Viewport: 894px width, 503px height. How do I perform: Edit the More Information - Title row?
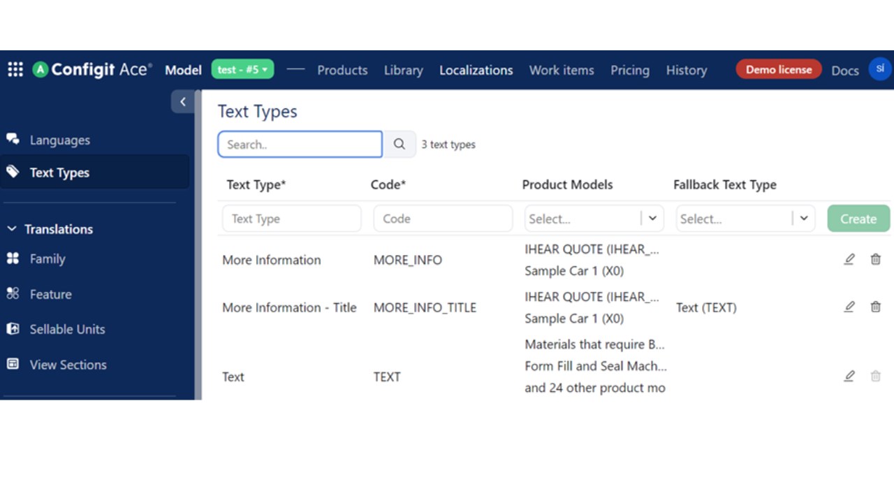849,307
